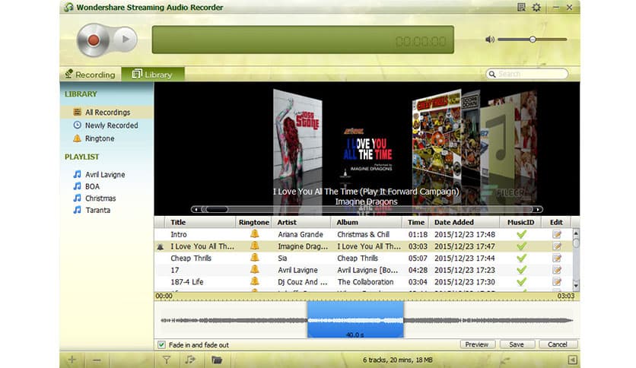Screen dimensions: 636x368
Task: Edit tags for Cheap Thrills track
Action: click(x=557, y=258)
